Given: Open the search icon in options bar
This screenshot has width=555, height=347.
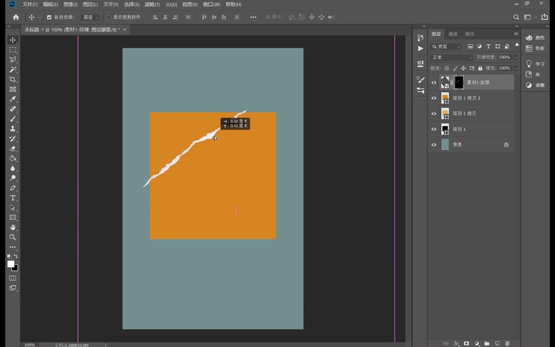Looking at the screenshot, I should point(516,17).
